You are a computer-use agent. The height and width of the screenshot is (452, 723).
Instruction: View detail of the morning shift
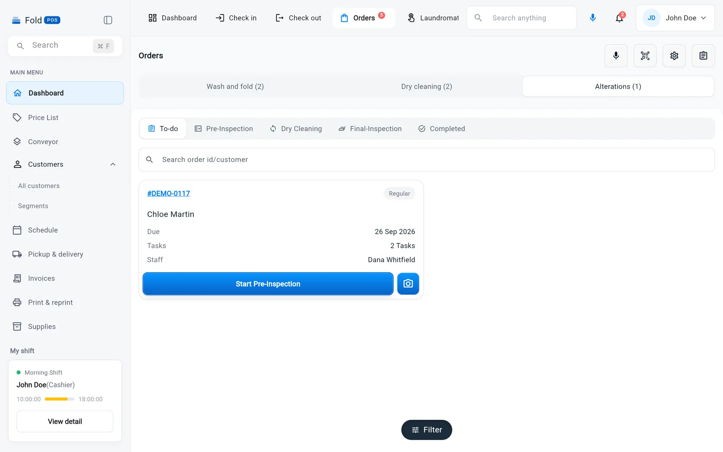pyautogui.click(x=65, y=421)
